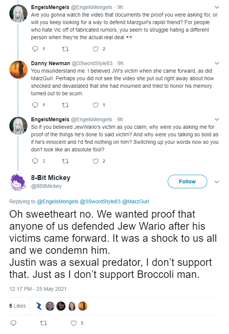
Task: Reply to Danny Newman's tweet
Action: (x=35, y=105)
